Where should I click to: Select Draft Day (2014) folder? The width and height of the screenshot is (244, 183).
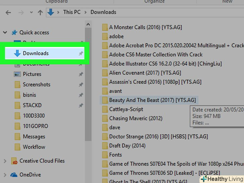[x=127, y=146]
